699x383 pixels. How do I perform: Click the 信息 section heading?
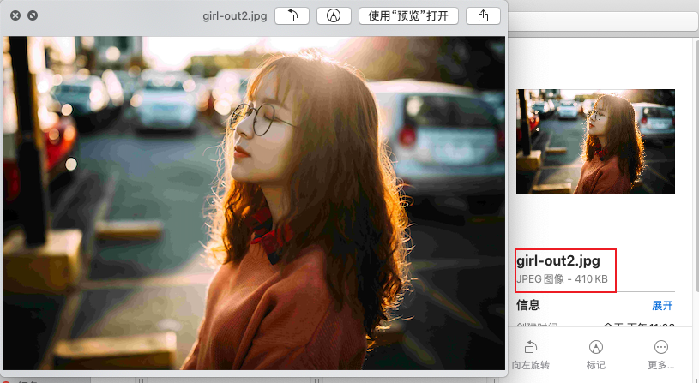[x=527, y=305]
